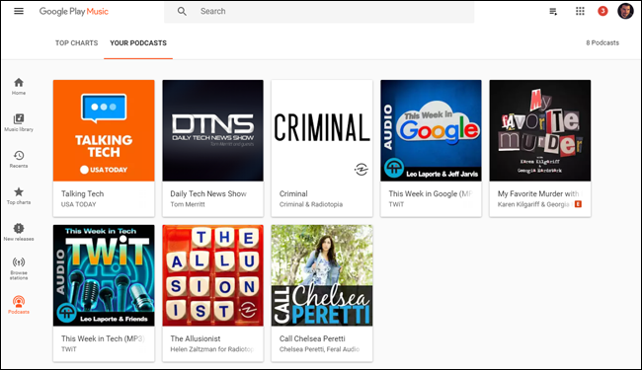The width and height of the screenshot is (642, 370).
Task: Open Talking Tech podcast artwork
Action: pos(104,130)
